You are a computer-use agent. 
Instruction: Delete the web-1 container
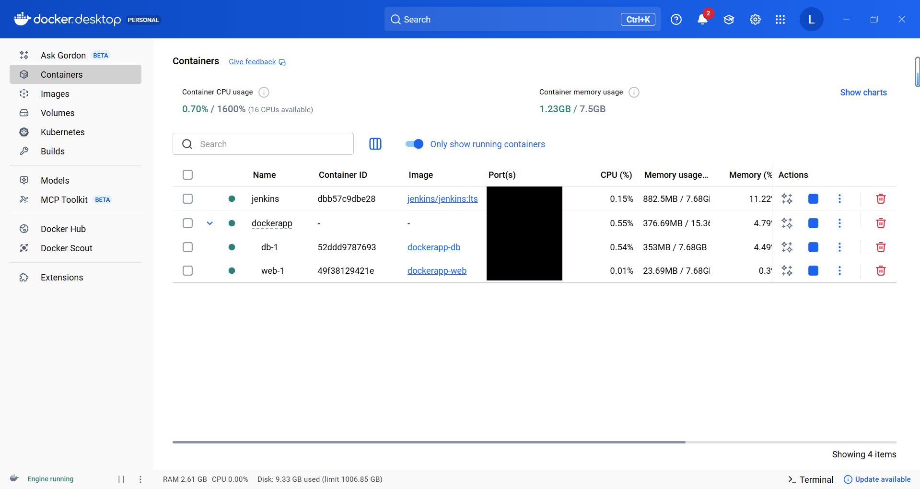point(881,270)
